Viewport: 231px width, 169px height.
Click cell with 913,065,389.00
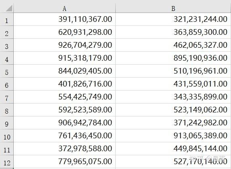(174, 136)
